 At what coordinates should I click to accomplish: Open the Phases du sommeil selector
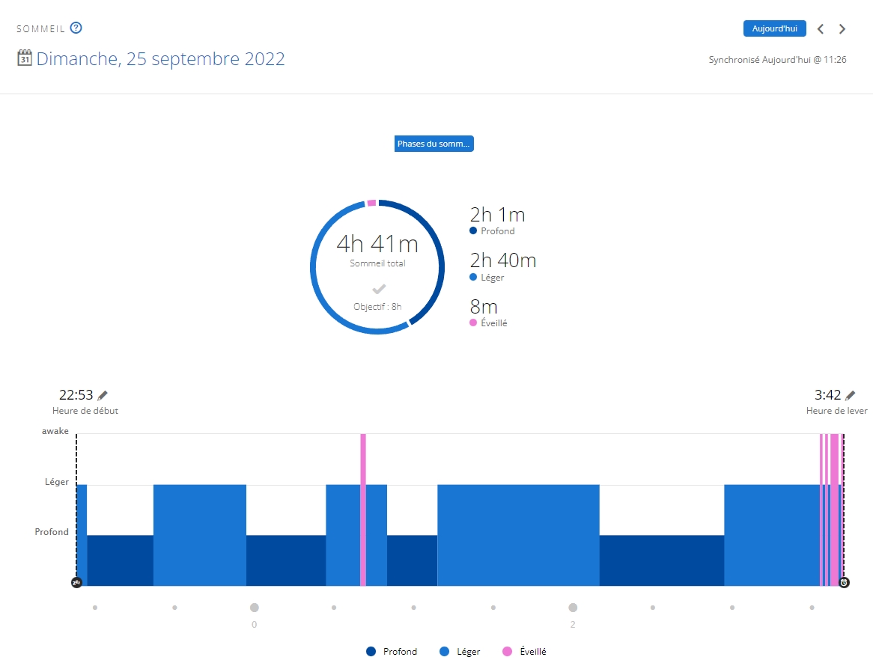[434, 144]
